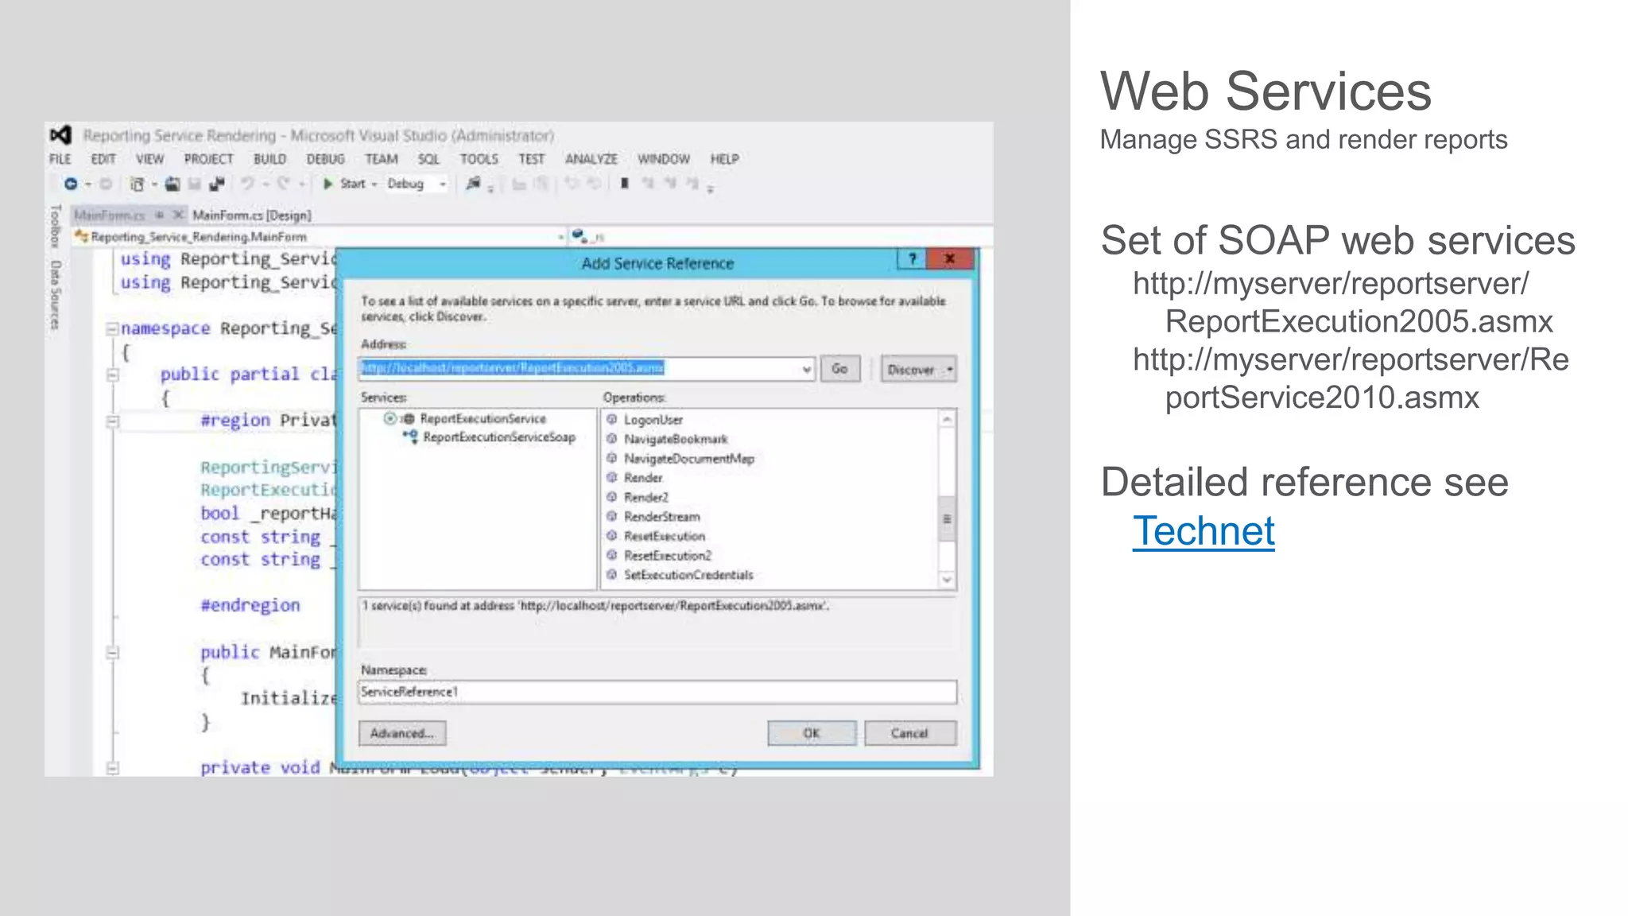
Task: Click the Operations list scrollbar thumb
Action: click(x=947, y=518)
